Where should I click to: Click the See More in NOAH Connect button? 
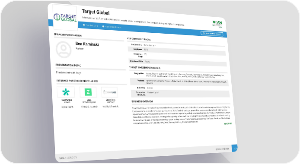[212, 34]
